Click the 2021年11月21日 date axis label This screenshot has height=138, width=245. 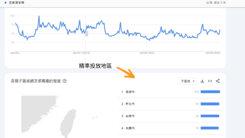(x=81, y=53)
